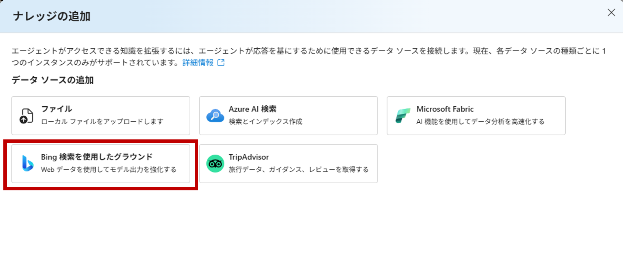This screenshot has width=623, height=274.
Task: Choose the Azure AI 検索 card title
Action: pyautogui.click(x=252, y=109)
